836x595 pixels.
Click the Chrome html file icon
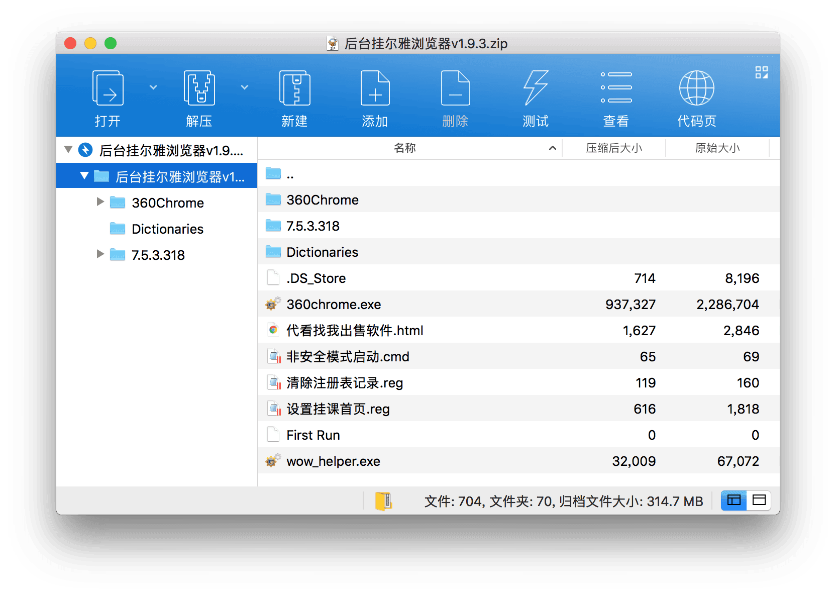(x=273, y=330)
